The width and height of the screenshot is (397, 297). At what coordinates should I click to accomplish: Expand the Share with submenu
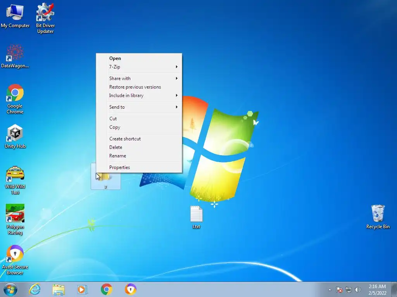click(x=139, y=78)
